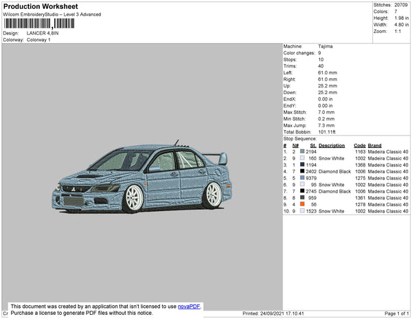
Task: Click the 'Stop Sequence:' label
Action: [300, 139]
